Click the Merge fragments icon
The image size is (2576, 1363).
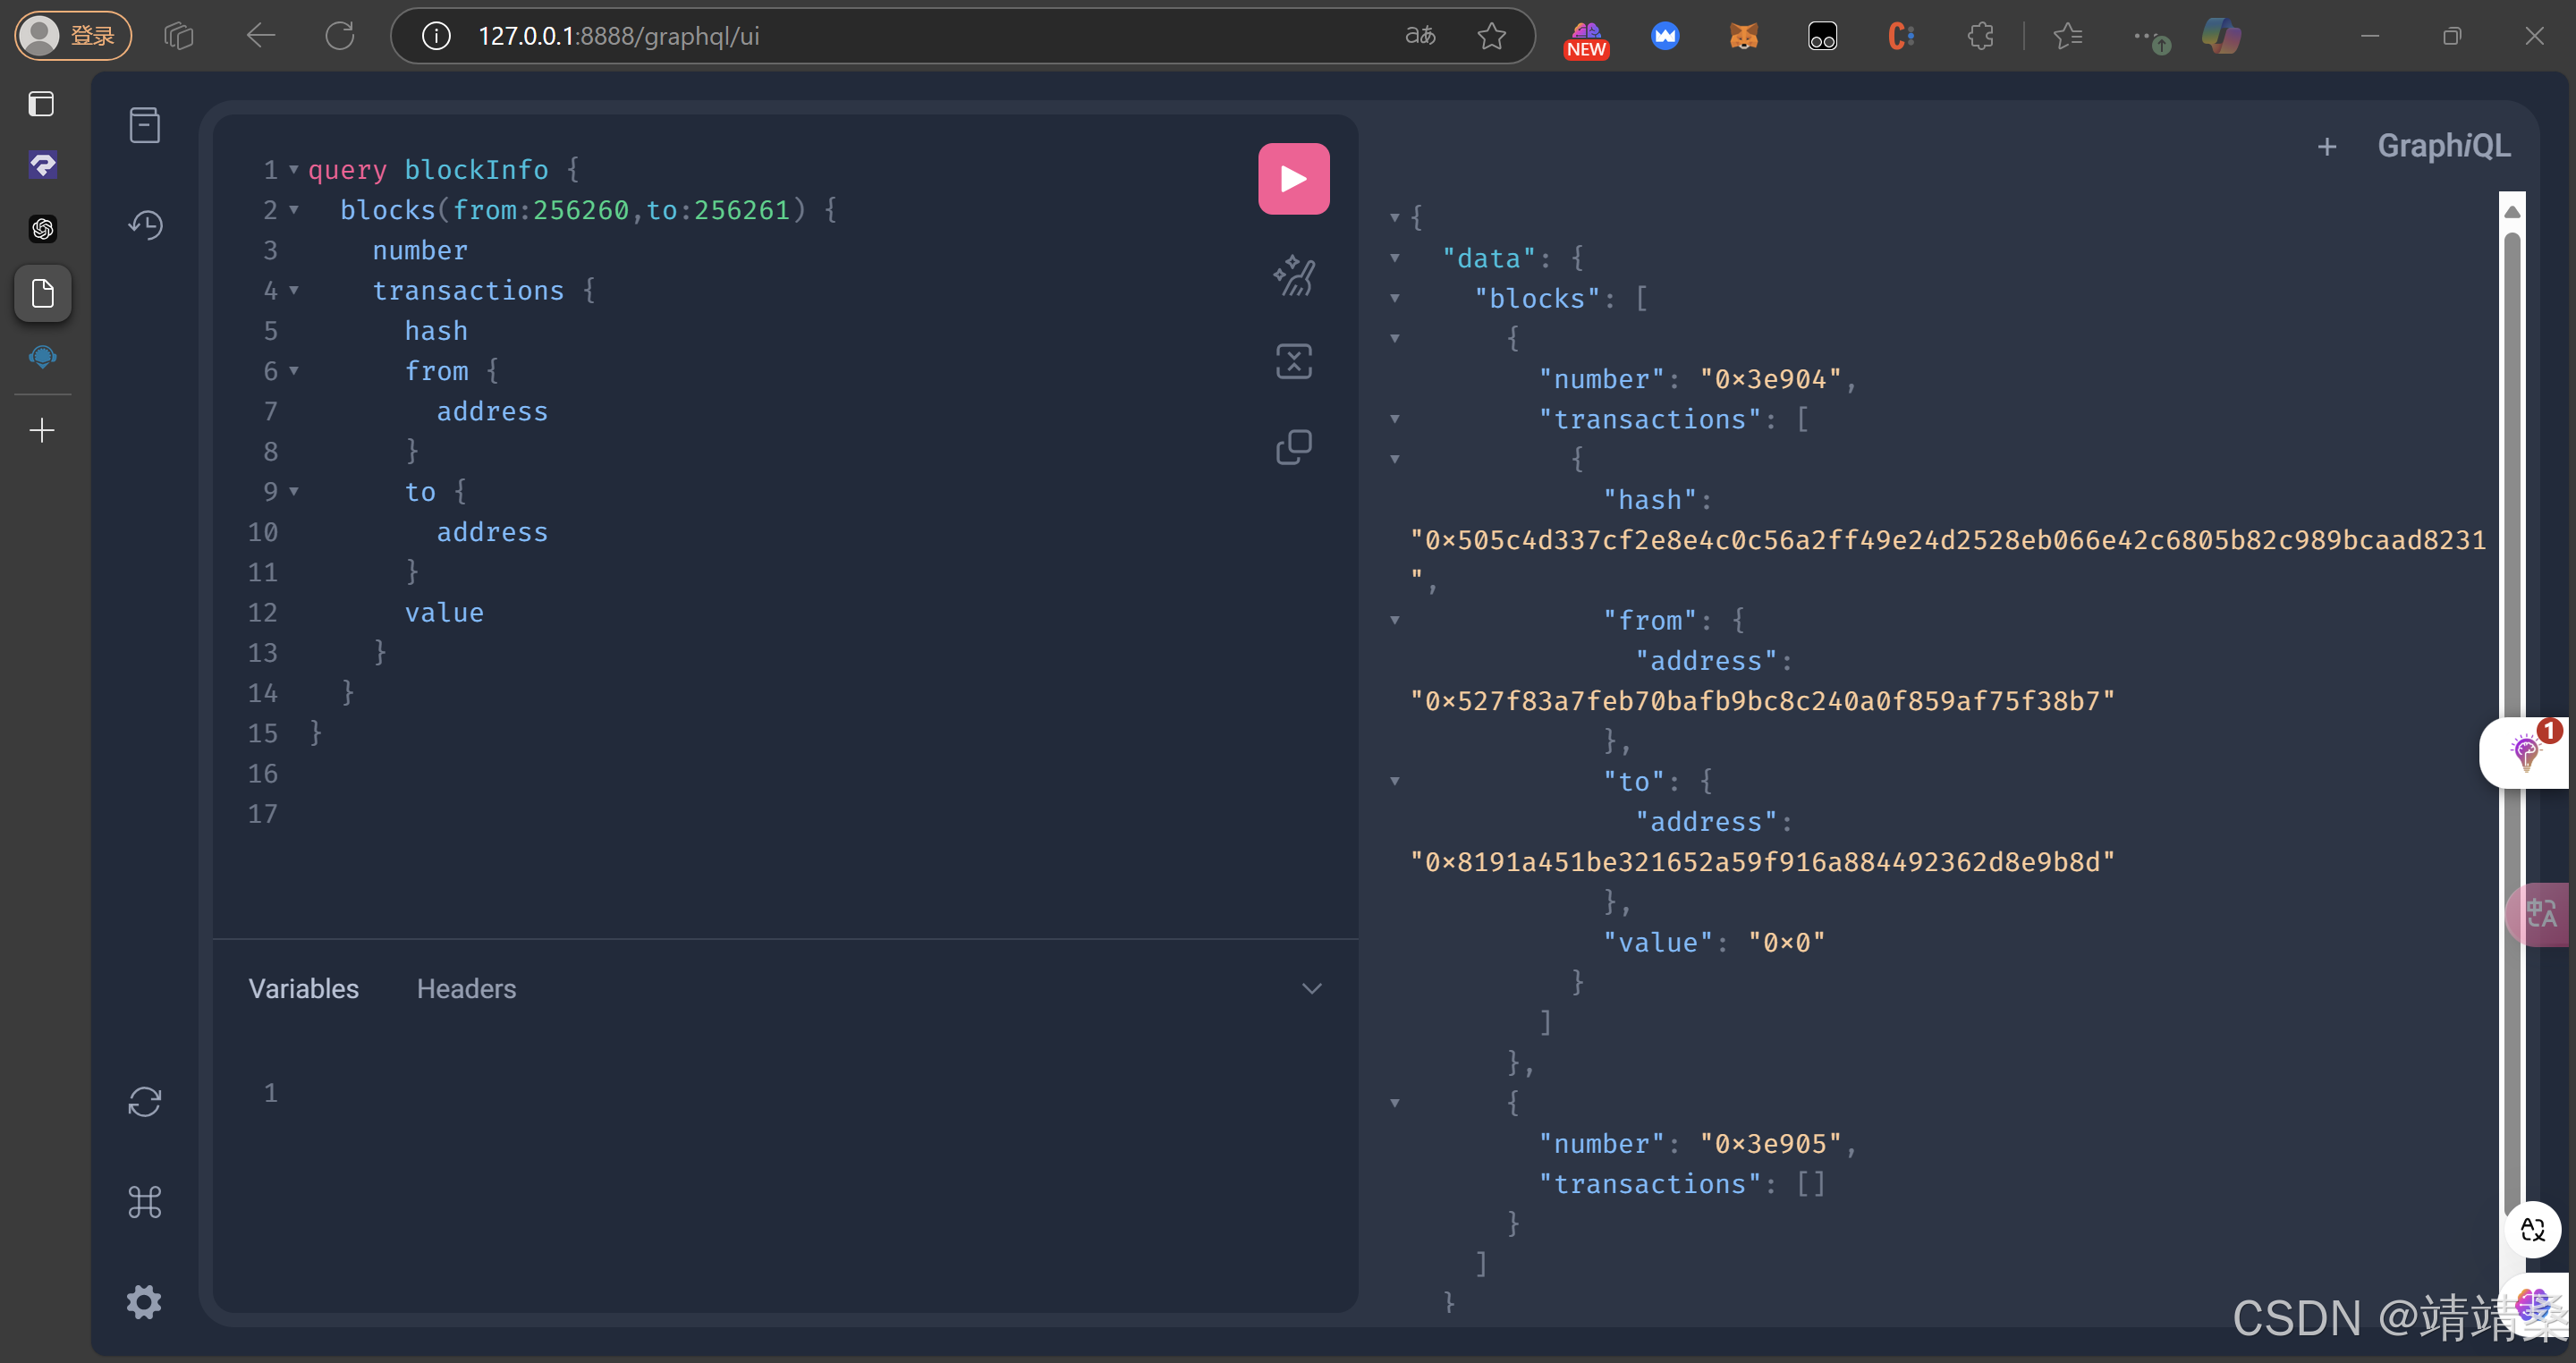tap(1293, 361)
